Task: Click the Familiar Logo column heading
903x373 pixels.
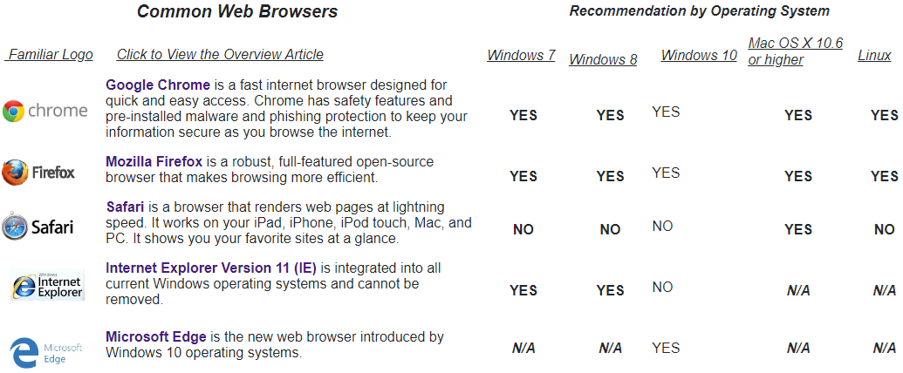Action: pos(50,55)
